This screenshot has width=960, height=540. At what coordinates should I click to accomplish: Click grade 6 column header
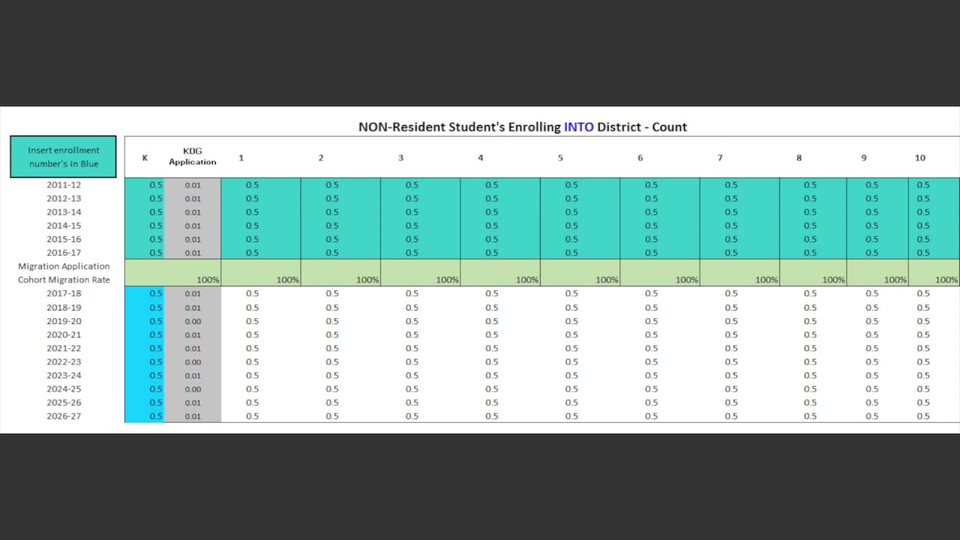coord(640,157)
